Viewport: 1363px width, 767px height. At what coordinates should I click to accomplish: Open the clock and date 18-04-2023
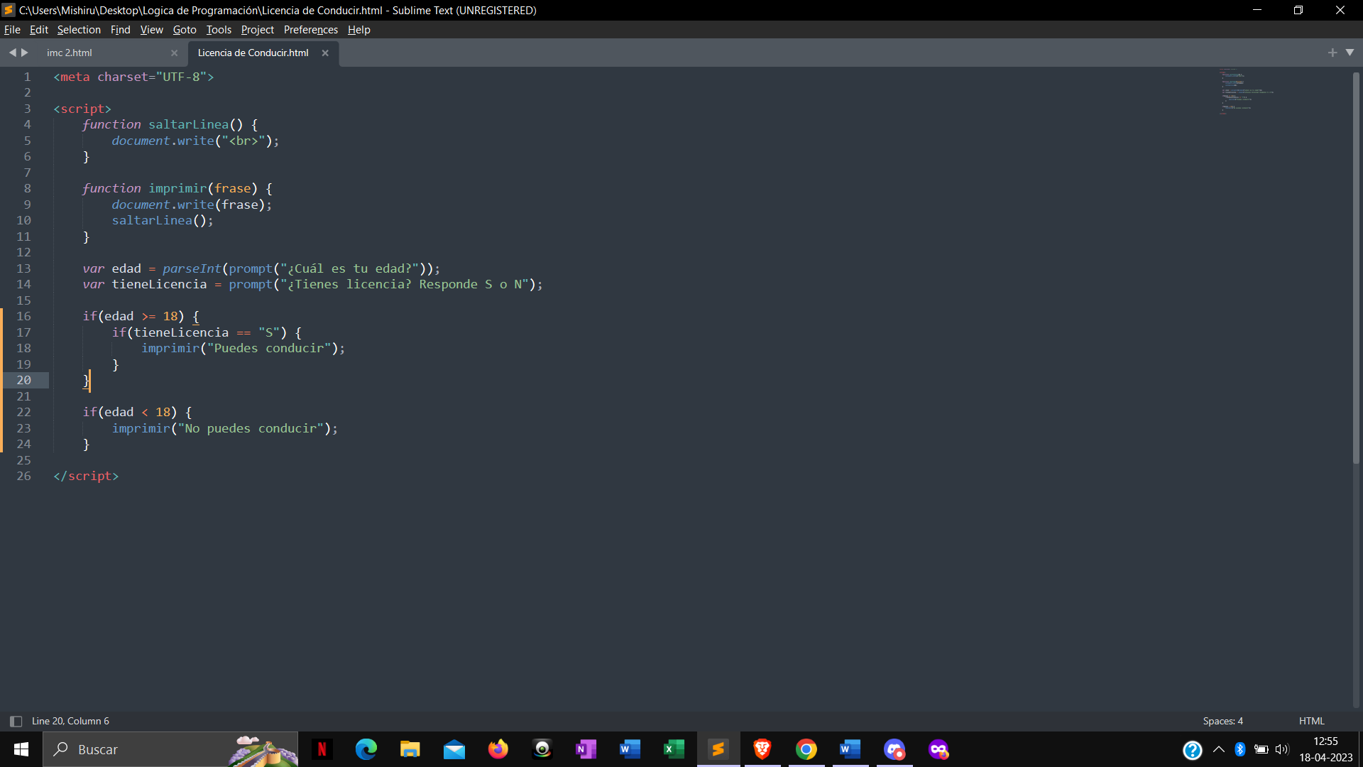[1325, 749]
